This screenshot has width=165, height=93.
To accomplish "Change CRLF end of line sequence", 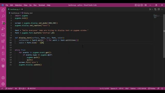I will pyautogui.click(x=127, y=88).
